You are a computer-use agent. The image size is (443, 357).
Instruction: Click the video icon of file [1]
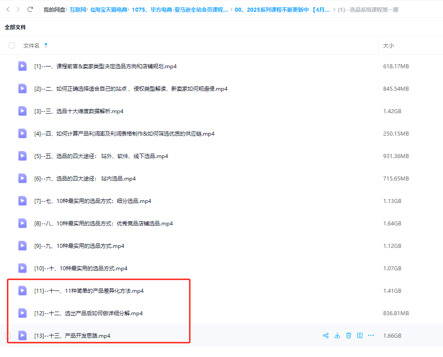[22, 66]
